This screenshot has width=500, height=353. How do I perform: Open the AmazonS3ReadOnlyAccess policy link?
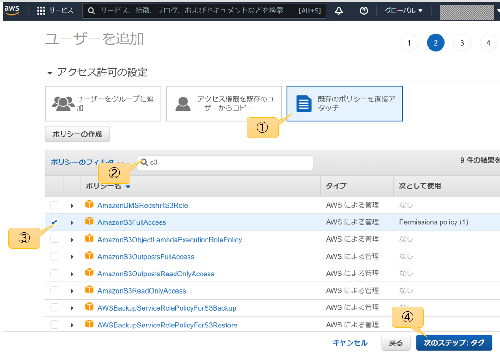click(142, 291)
